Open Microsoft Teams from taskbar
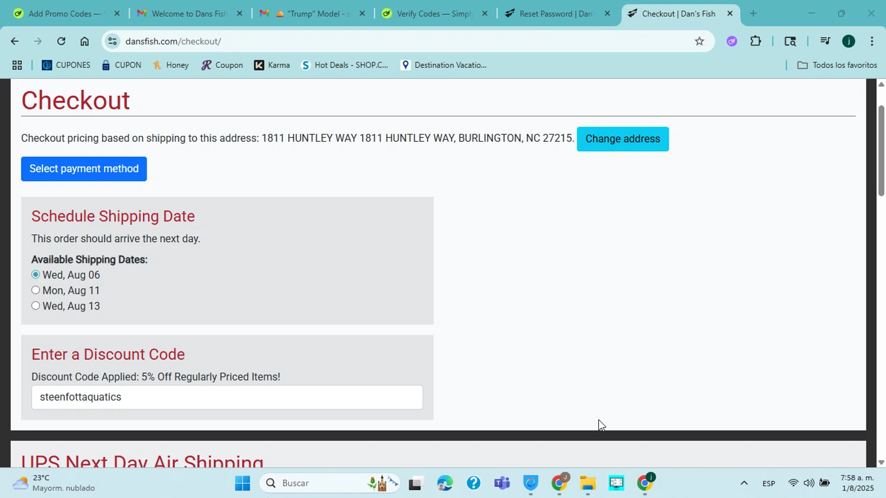The width and height of the screenshot is (886, 498). tap(502, 483)
